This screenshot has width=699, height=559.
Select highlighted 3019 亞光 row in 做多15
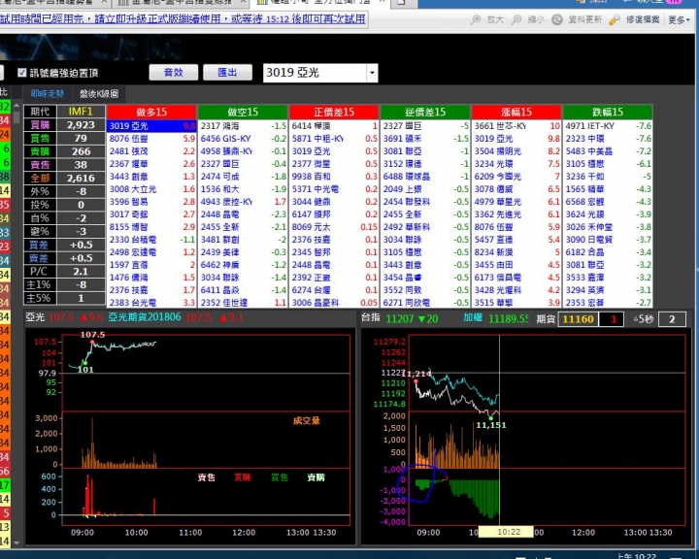[x=151, y=126]
